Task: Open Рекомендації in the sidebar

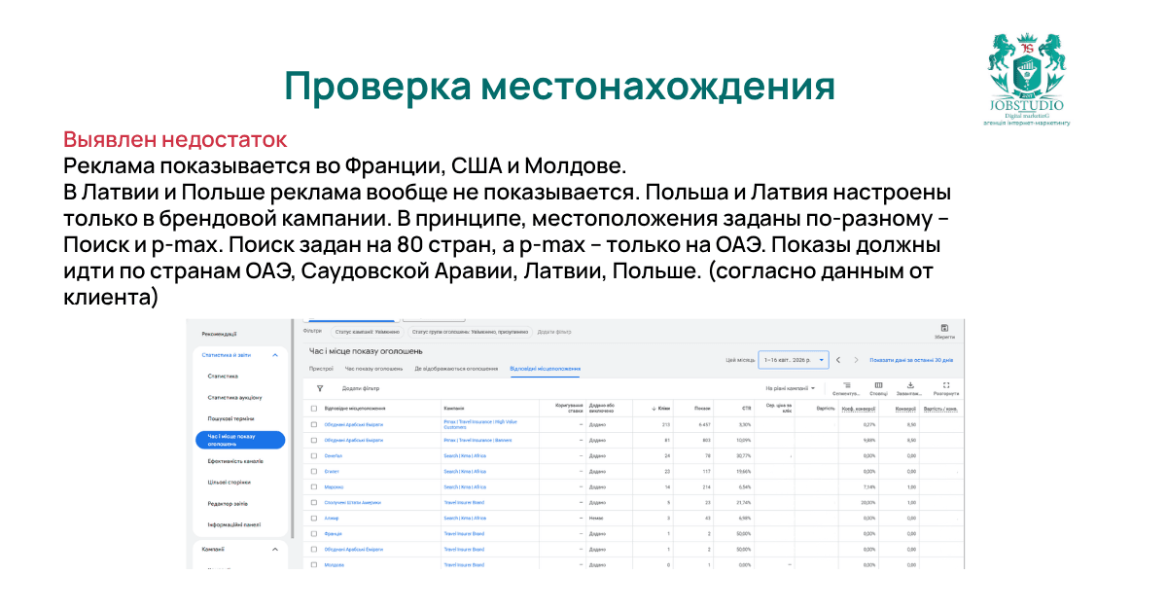Action: tap(220, 334)
